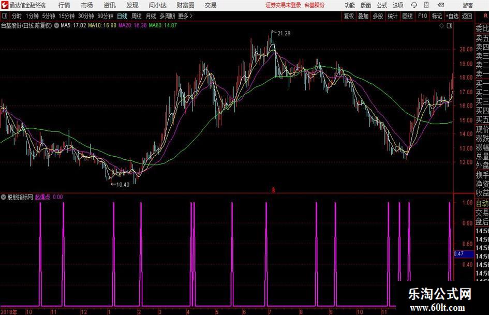Click the 复权 adjustment button
Viewport: 489px width, 315px height.
point(349,16)
